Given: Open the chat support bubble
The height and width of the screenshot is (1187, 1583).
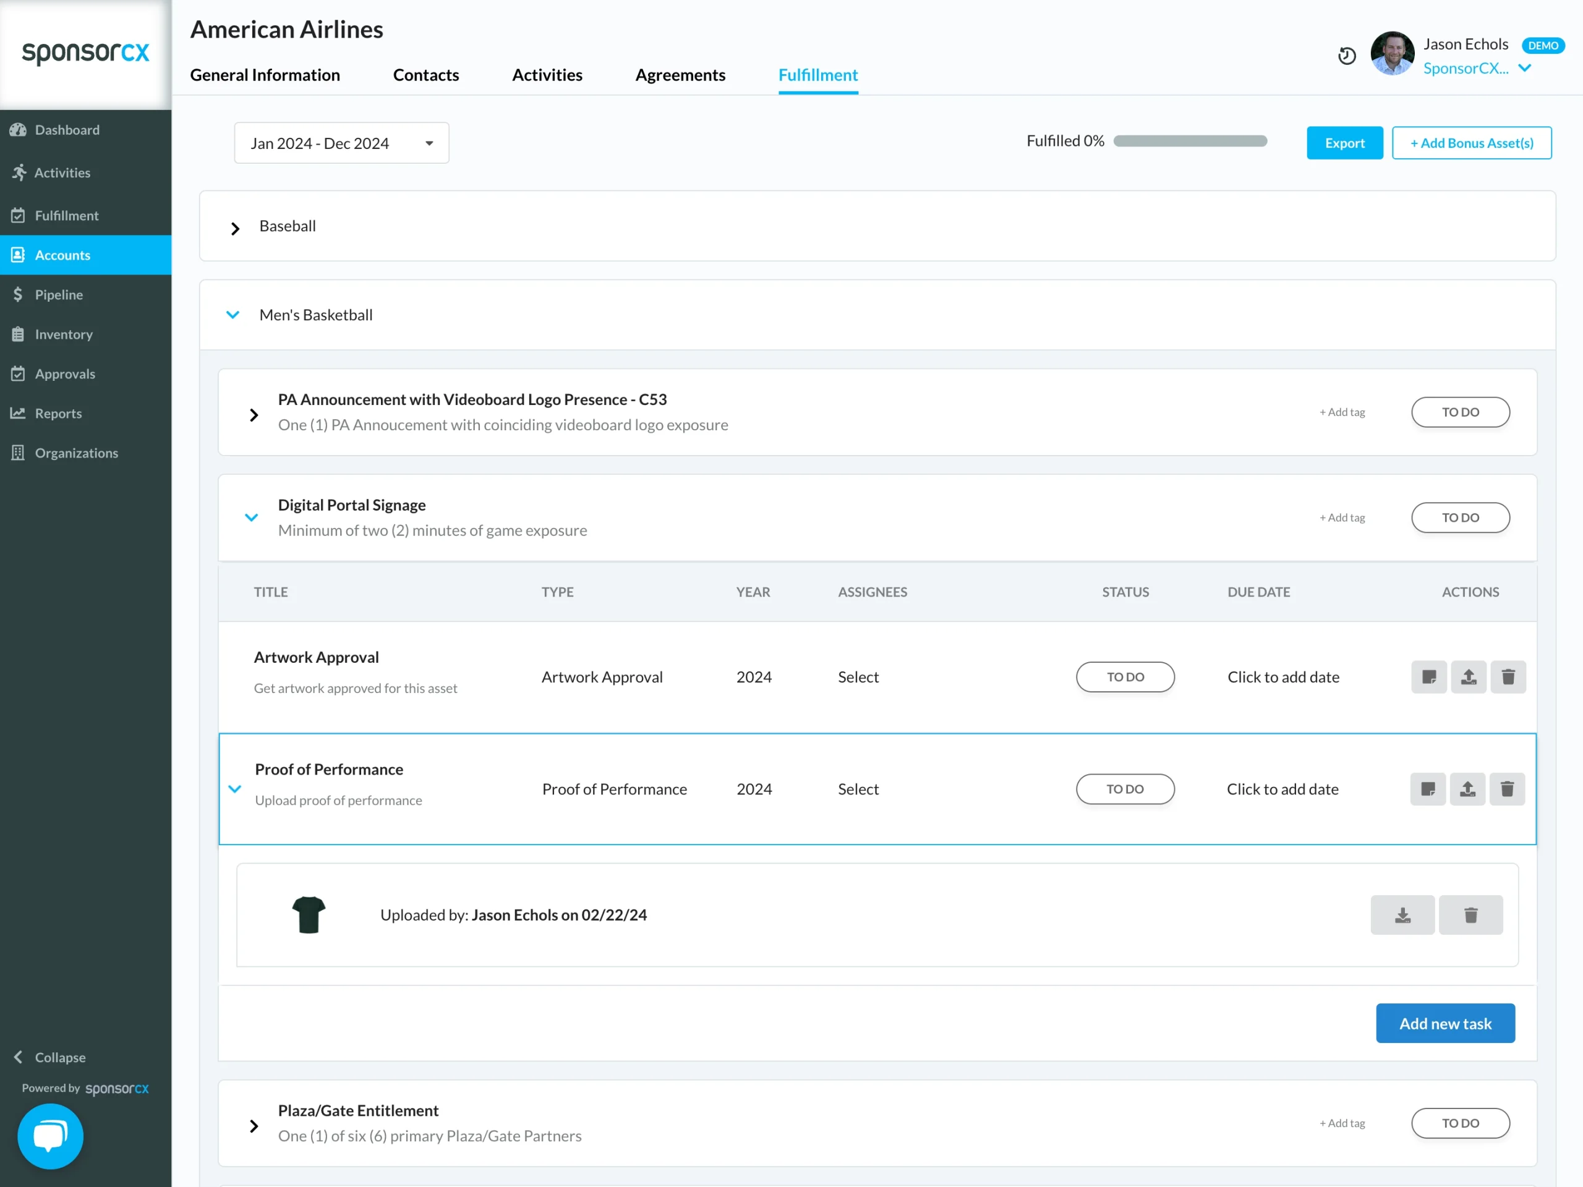Looking at the screenshot, I should coord(50,1136).
